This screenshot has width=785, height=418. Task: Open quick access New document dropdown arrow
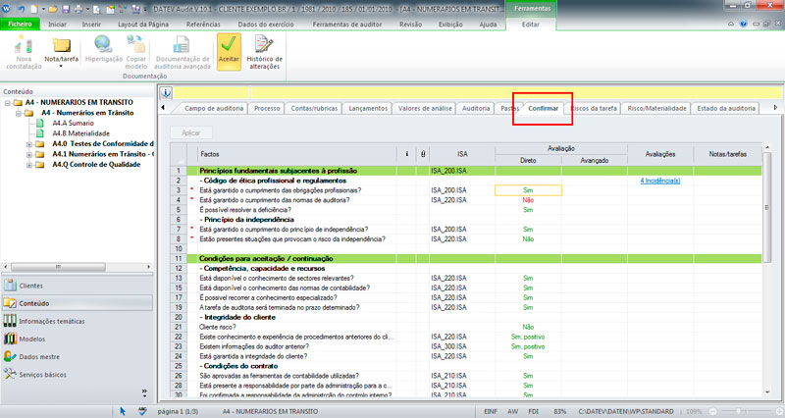point(43,9)
